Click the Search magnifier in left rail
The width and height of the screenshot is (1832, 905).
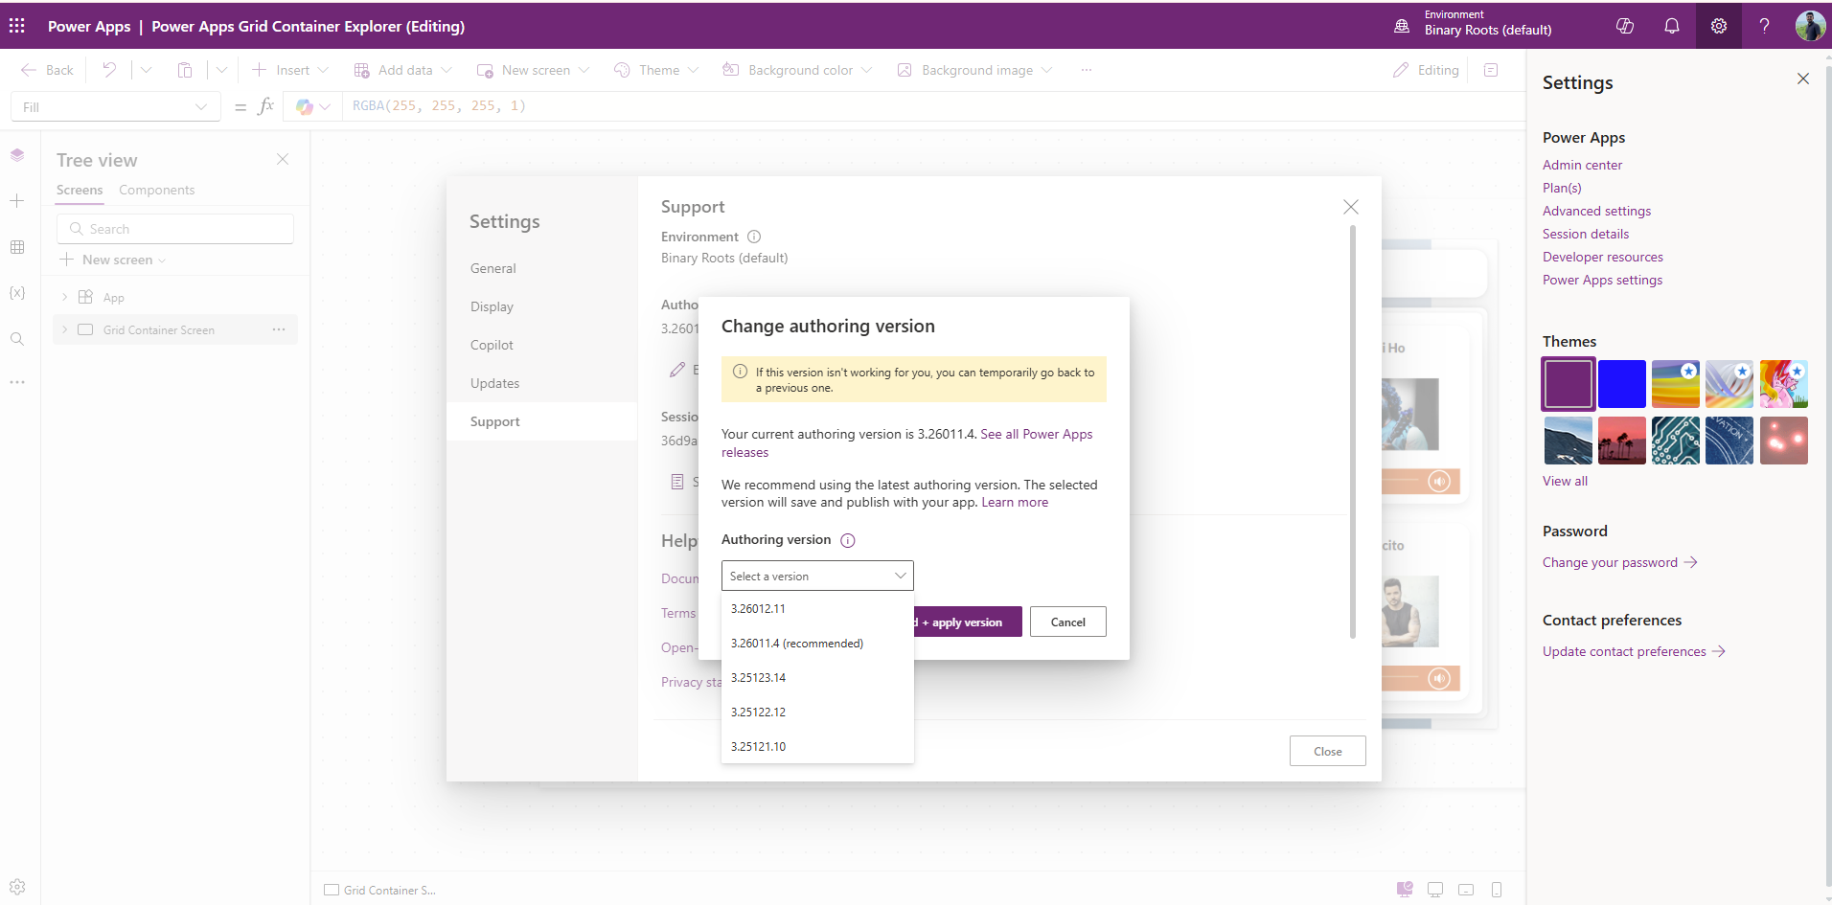pos(17,339)
